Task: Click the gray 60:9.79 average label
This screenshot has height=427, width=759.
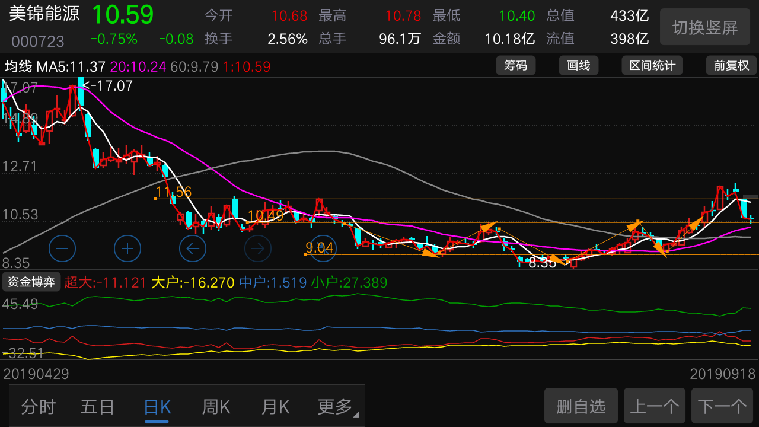Action: 195,66
